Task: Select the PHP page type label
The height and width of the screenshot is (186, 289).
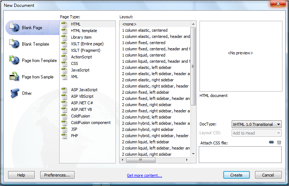Action: (x=75, y=136)
